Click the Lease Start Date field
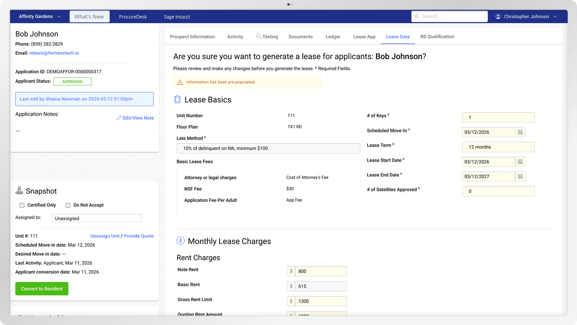 (x=489, y=162)
